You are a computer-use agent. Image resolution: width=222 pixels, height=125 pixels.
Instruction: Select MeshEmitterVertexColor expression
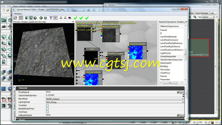171,60
